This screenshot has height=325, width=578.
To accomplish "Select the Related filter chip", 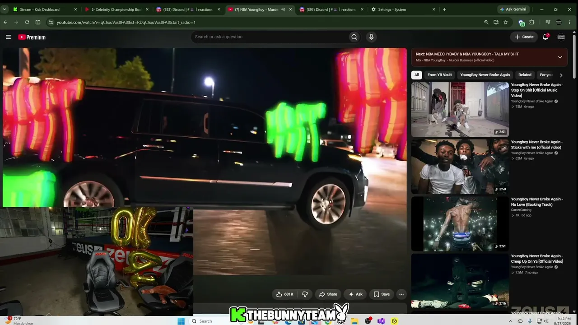I will tap(525, 75).
